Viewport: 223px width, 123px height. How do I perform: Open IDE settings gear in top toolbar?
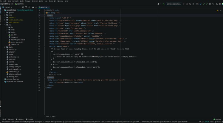click(220, 4)
